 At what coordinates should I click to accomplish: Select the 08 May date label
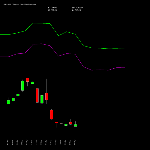(x=27, y=142)
